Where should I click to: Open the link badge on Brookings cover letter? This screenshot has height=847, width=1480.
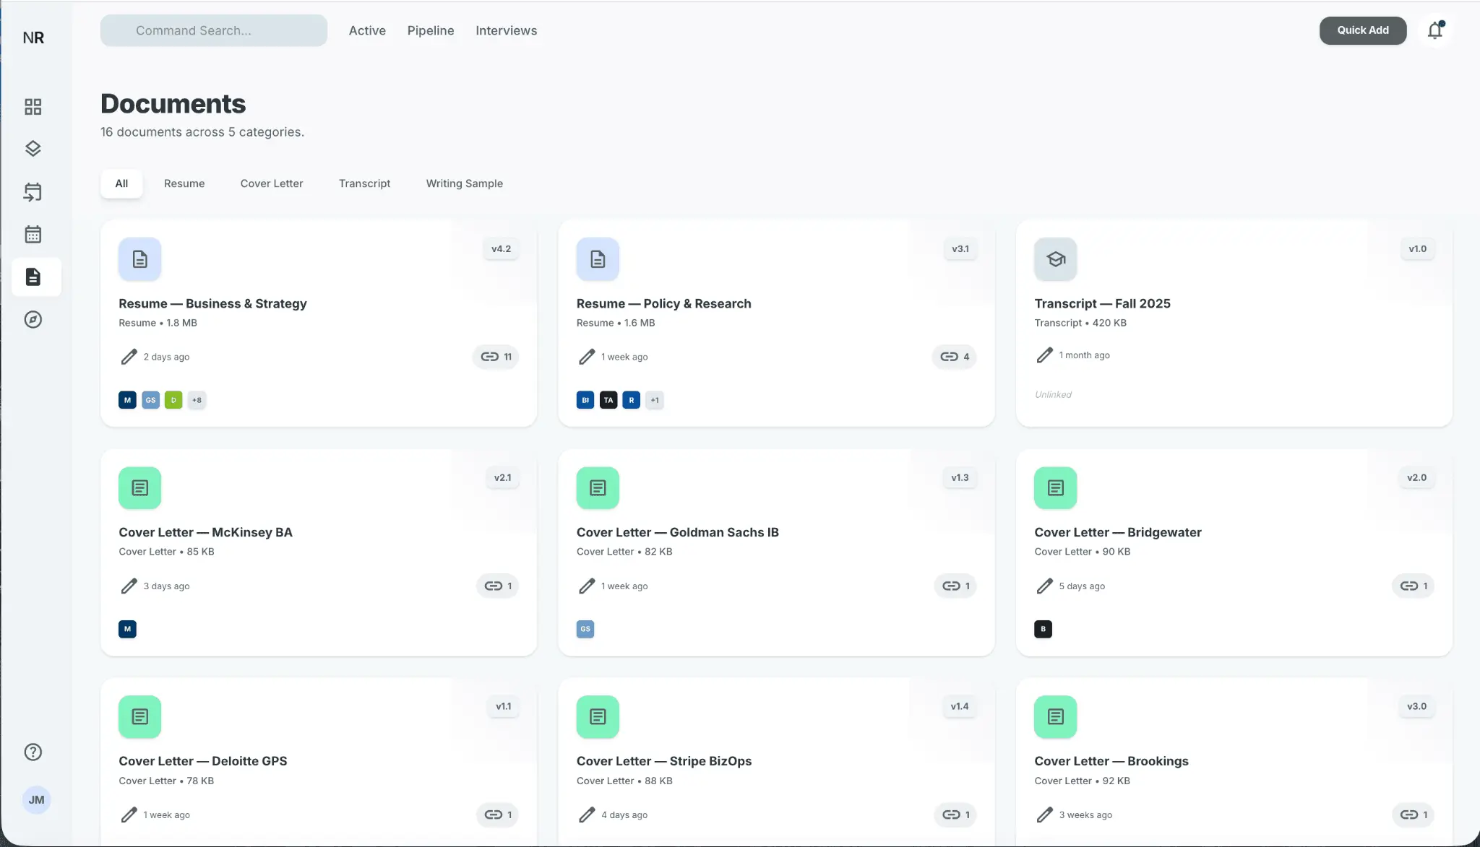click(x=1413, y=815)
